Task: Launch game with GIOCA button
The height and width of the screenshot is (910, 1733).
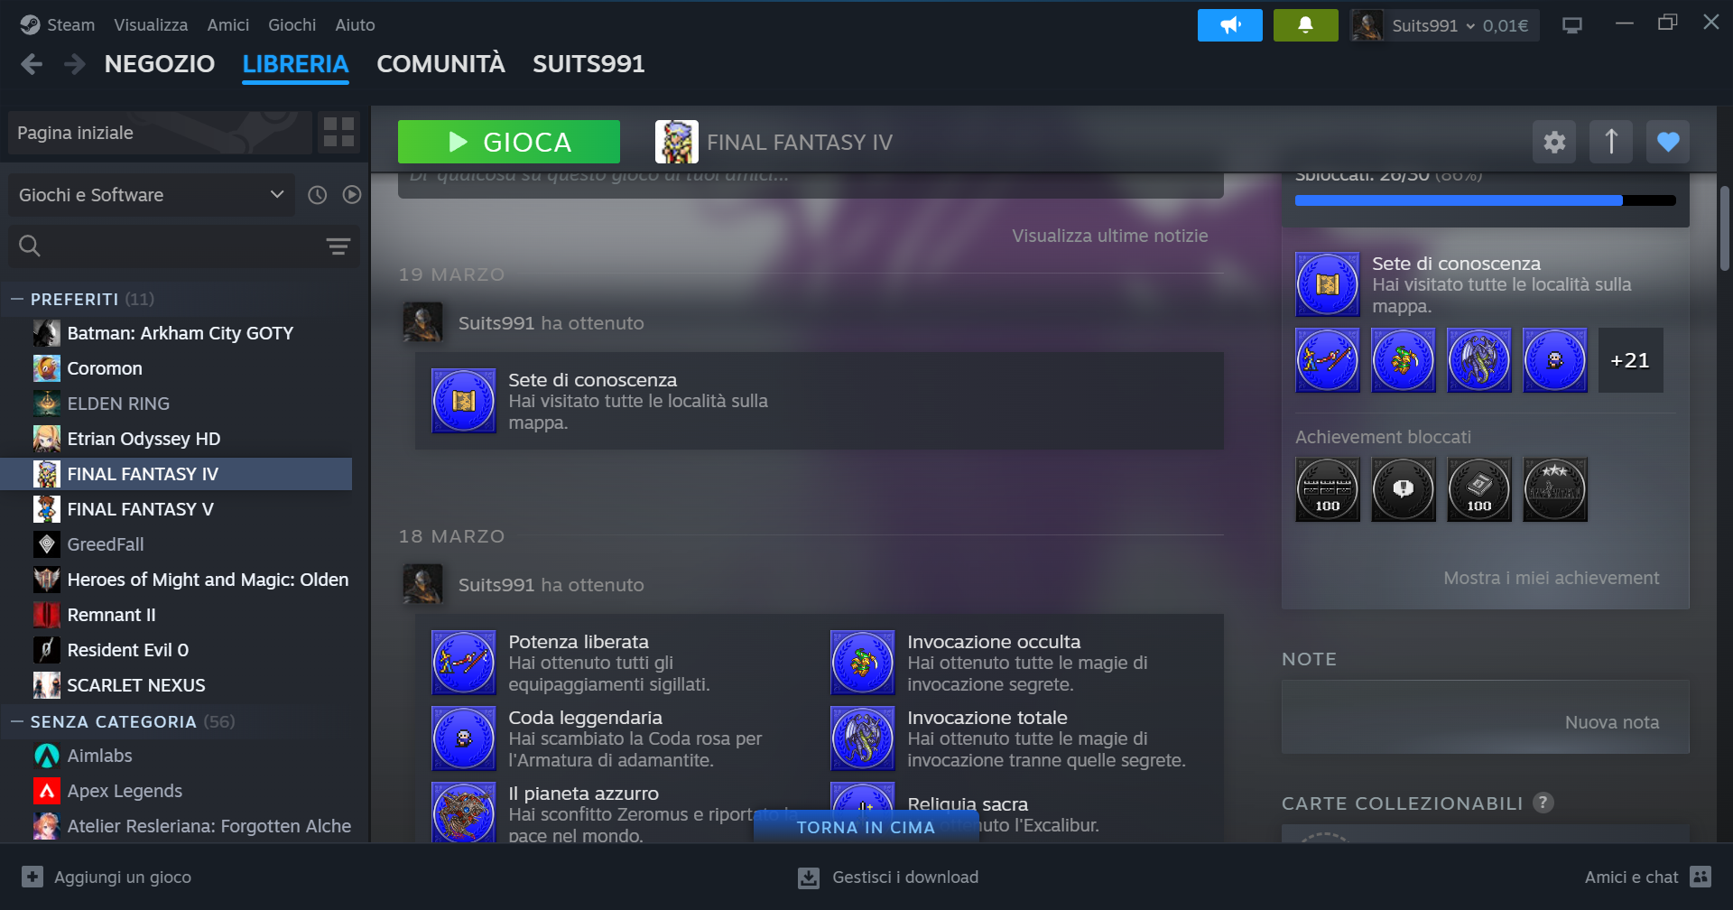Action: 509,142
